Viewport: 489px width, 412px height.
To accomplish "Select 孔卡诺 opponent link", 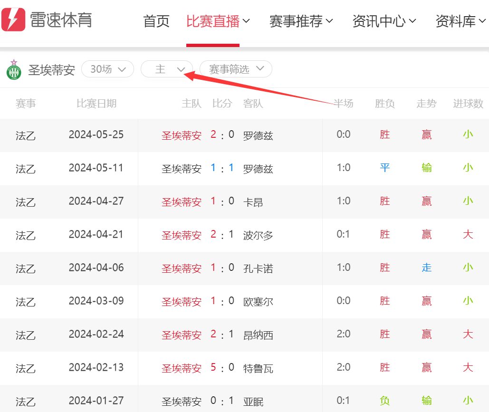I will coord(258,268).
